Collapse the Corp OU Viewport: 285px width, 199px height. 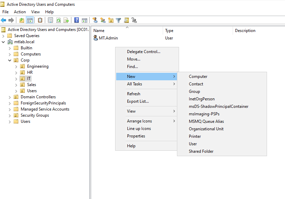(x=10, y=60)
